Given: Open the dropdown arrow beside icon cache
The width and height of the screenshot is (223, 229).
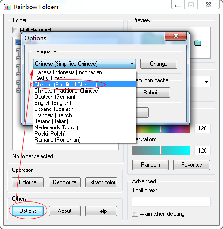Looking at the screenshot, I should (206, 82).
